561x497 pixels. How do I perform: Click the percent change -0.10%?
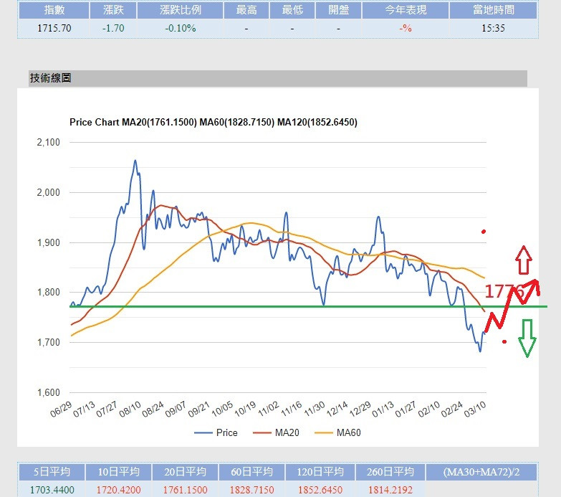point(181,28)
